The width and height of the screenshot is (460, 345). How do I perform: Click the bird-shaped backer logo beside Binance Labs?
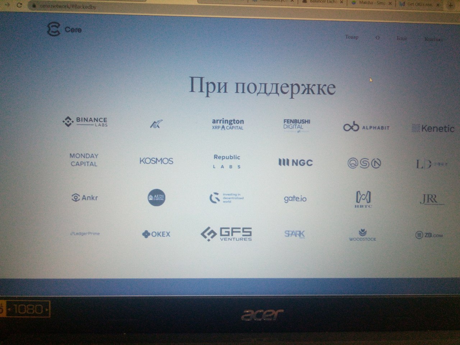156,124
